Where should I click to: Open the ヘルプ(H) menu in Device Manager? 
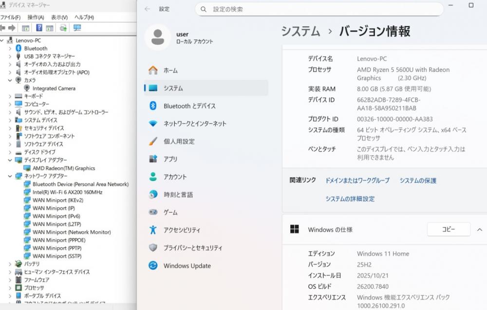[84, 18]
